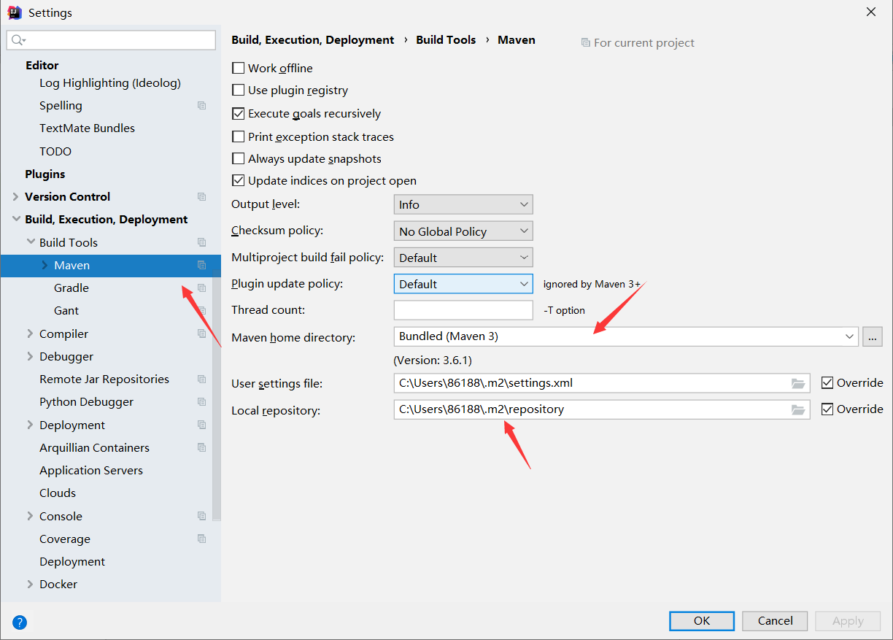Open the Plugin update policy dropdown
Viewport: 893px width, 640px height.
pyautogui.click(x=463, y=284)
